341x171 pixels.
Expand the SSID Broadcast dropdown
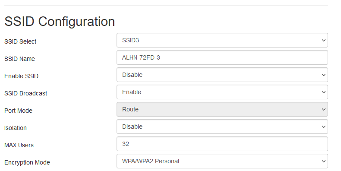222,92
